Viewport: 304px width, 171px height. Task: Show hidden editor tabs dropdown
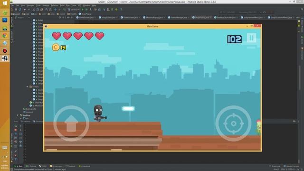[x=297, y=18]
